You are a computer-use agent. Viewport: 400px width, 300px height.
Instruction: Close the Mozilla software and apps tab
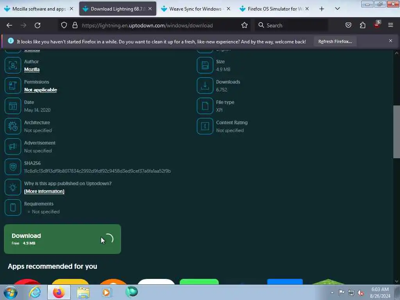pos(71,9)
